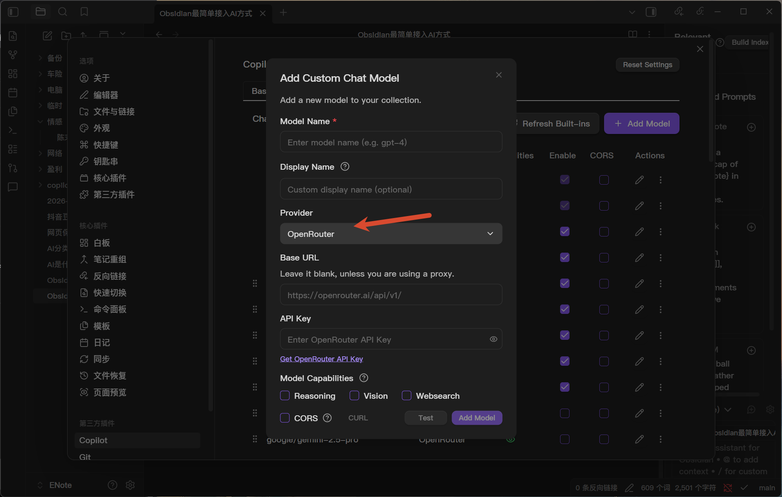The image size is (782, 497).
Task: Edit the first model row pencil icon
Action: 639,180
